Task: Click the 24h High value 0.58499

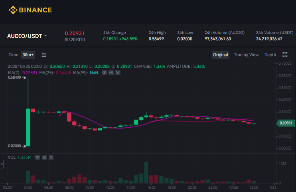Action: [x=156, y=39]
